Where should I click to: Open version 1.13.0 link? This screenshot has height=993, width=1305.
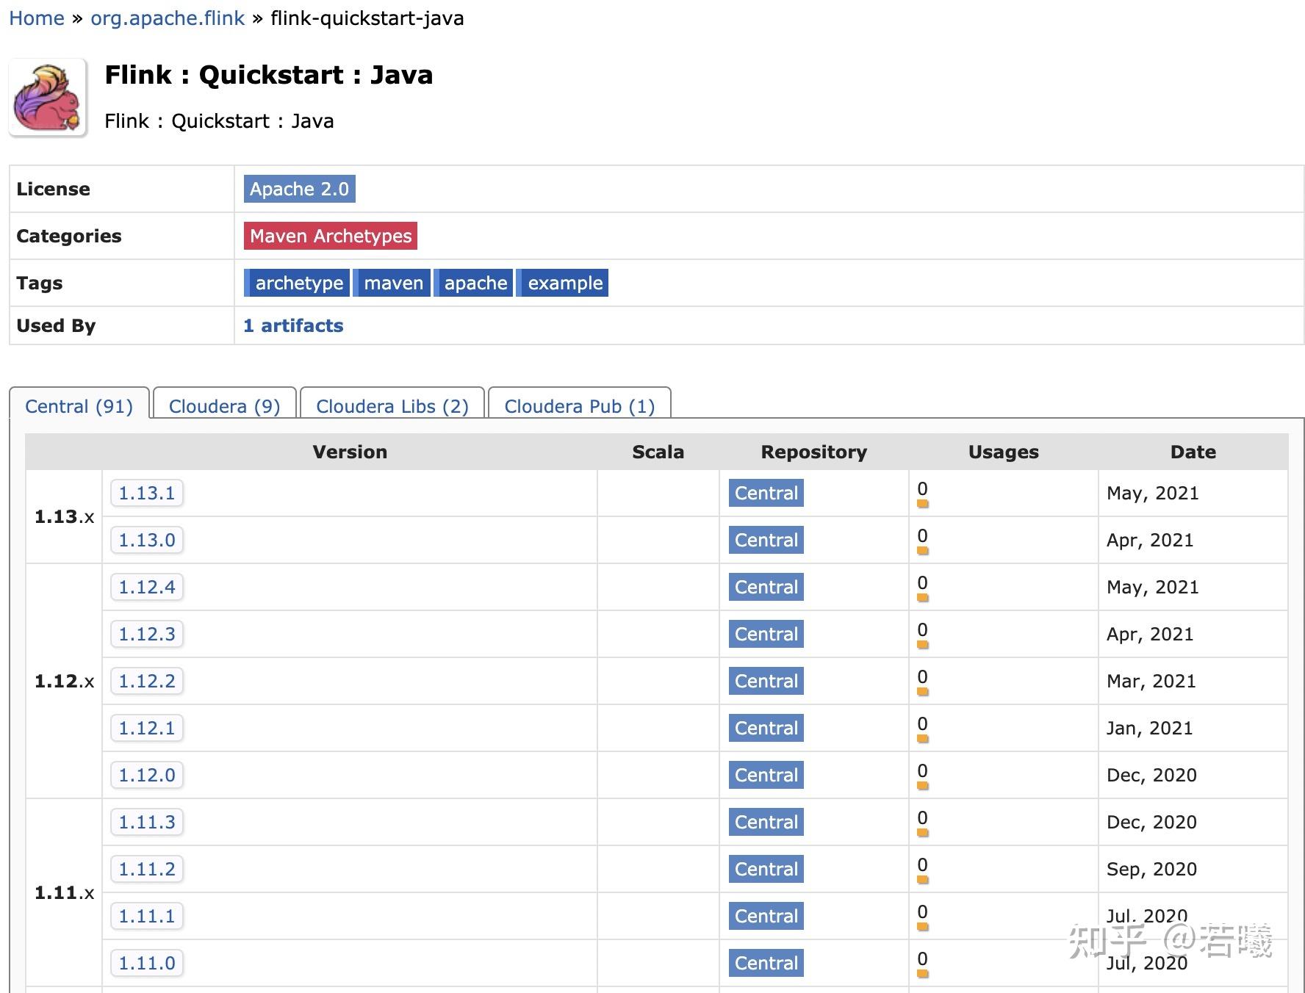[x=147, y=540]
